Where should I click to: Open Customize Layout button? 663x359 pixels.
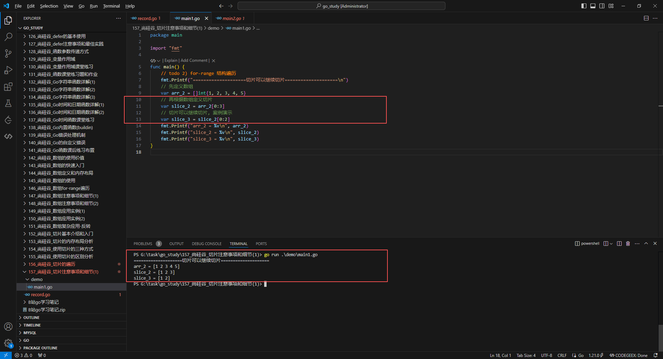point(611,6)
